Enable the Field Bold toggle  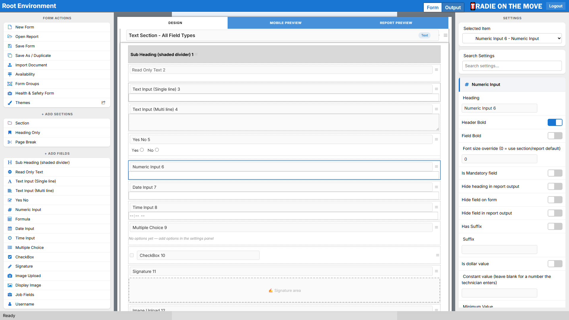(555, 136)
